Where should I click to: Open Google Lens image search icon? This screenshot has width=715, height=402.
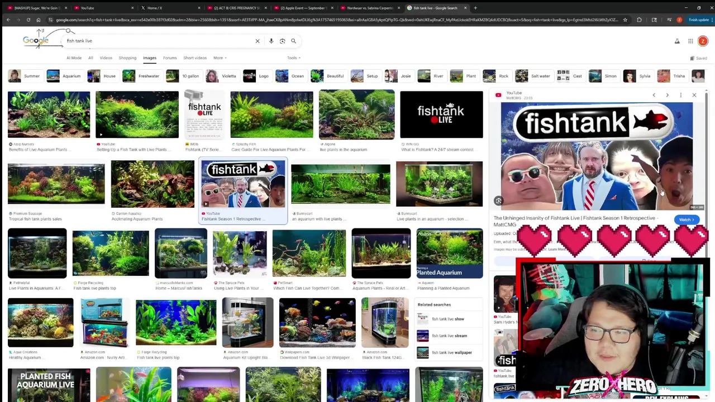[x=282, y=41]
